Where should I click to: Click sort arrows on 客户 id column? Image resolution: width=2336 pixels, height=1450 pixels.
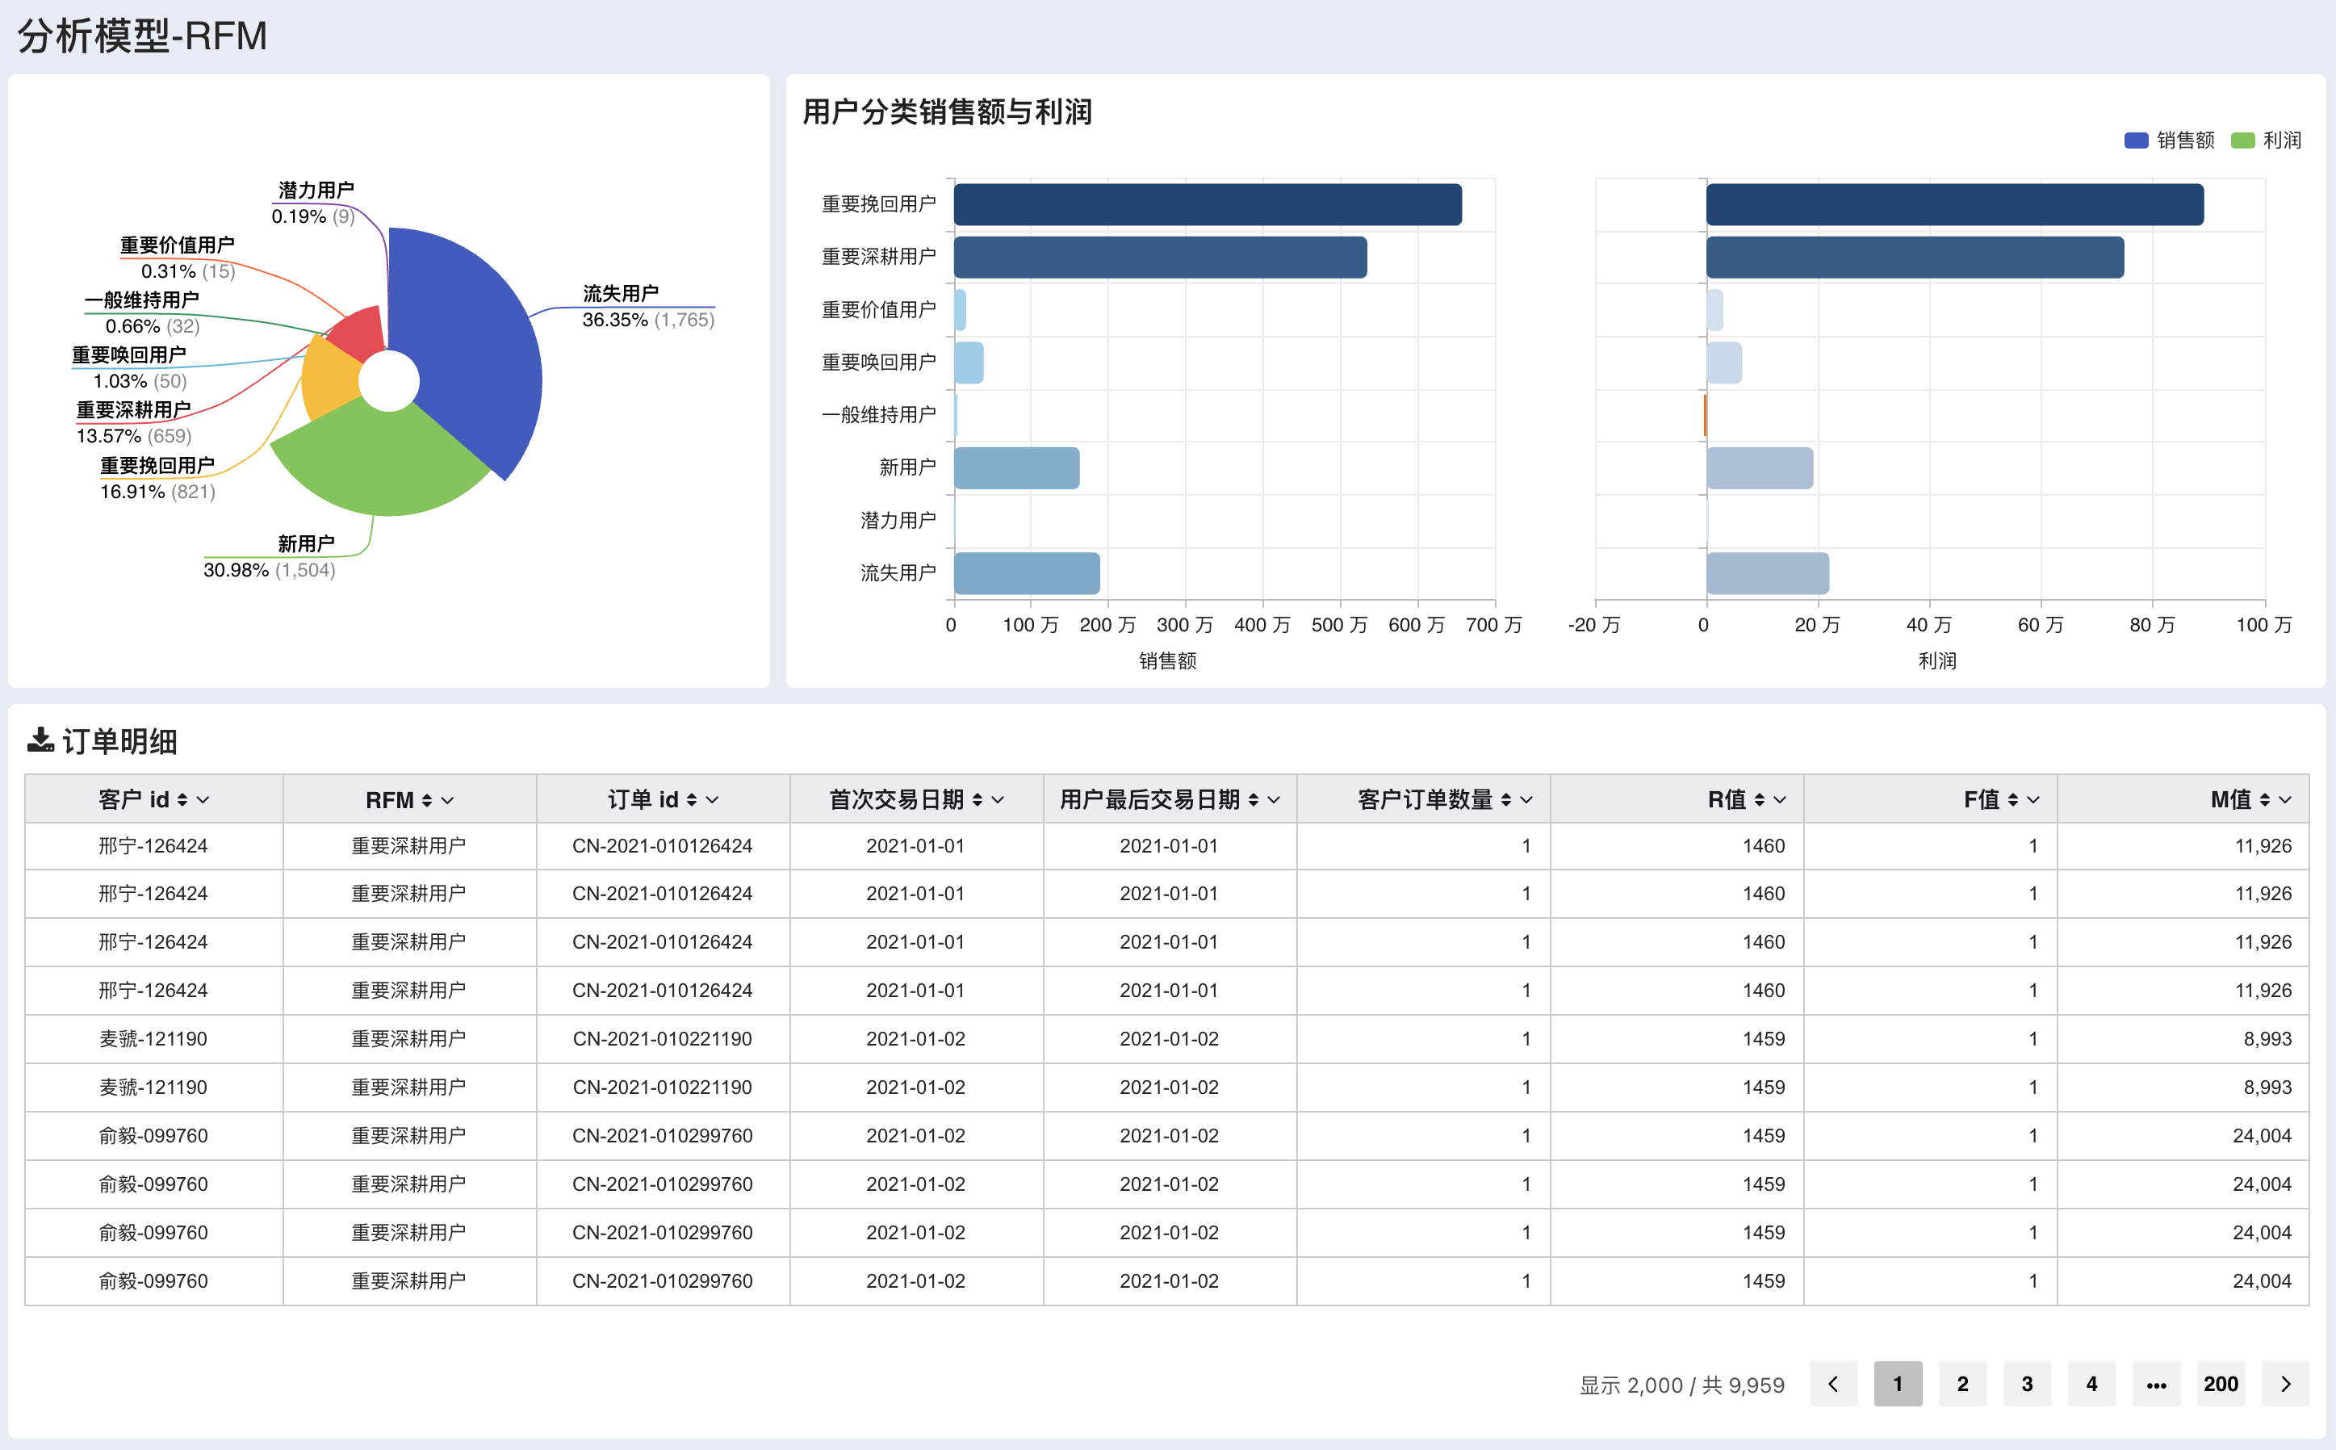[x=182, y=800]
